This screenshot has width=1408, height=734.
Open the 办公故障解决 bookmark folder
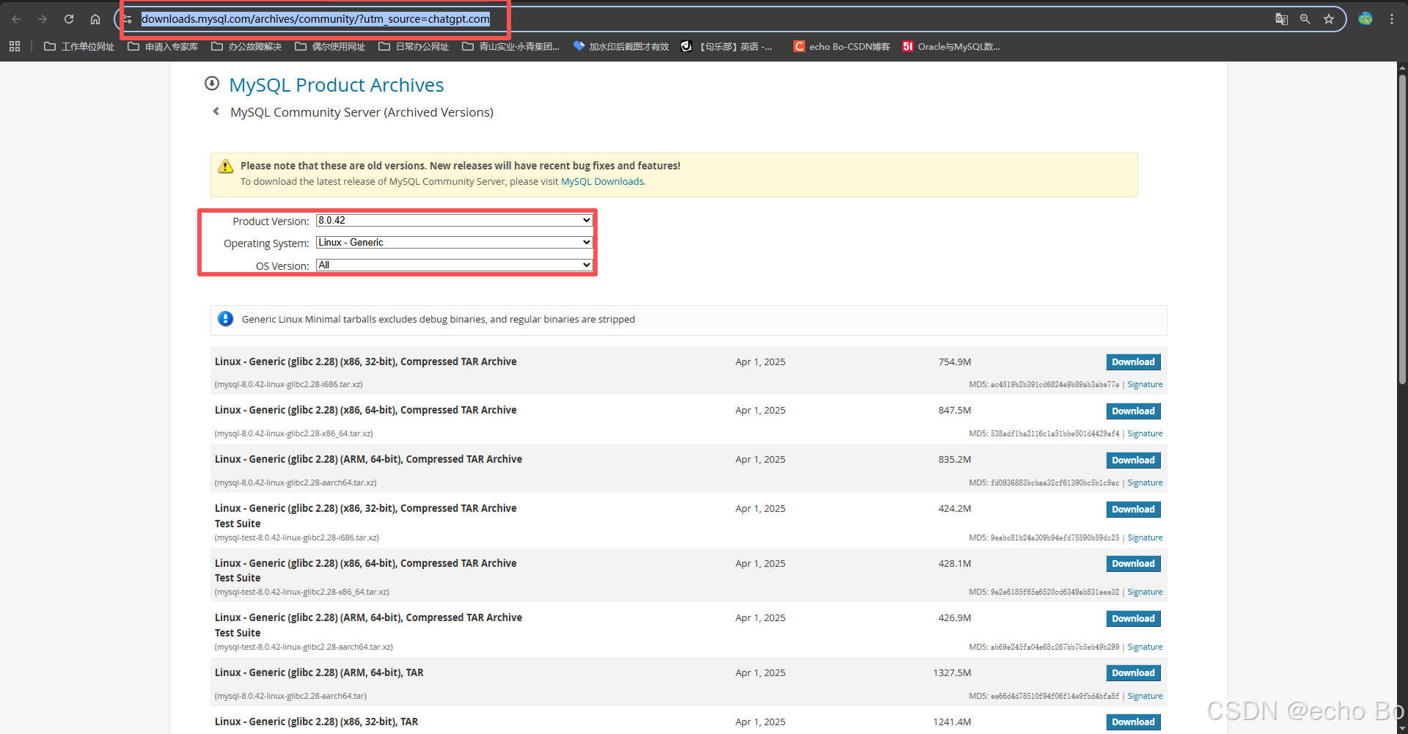[246, 46]
